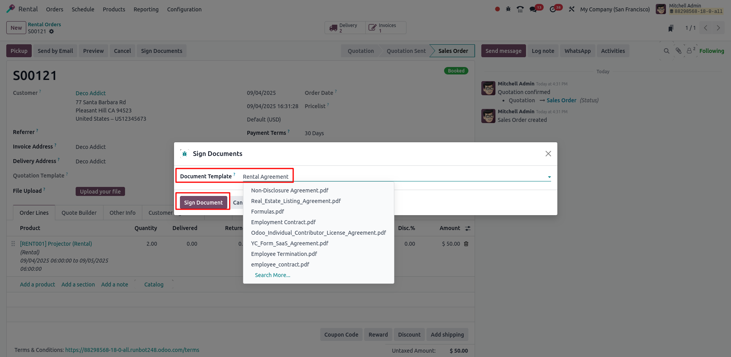Delete Projector order line trash icon
The image size is (731, 357).
tap(466, 244)
